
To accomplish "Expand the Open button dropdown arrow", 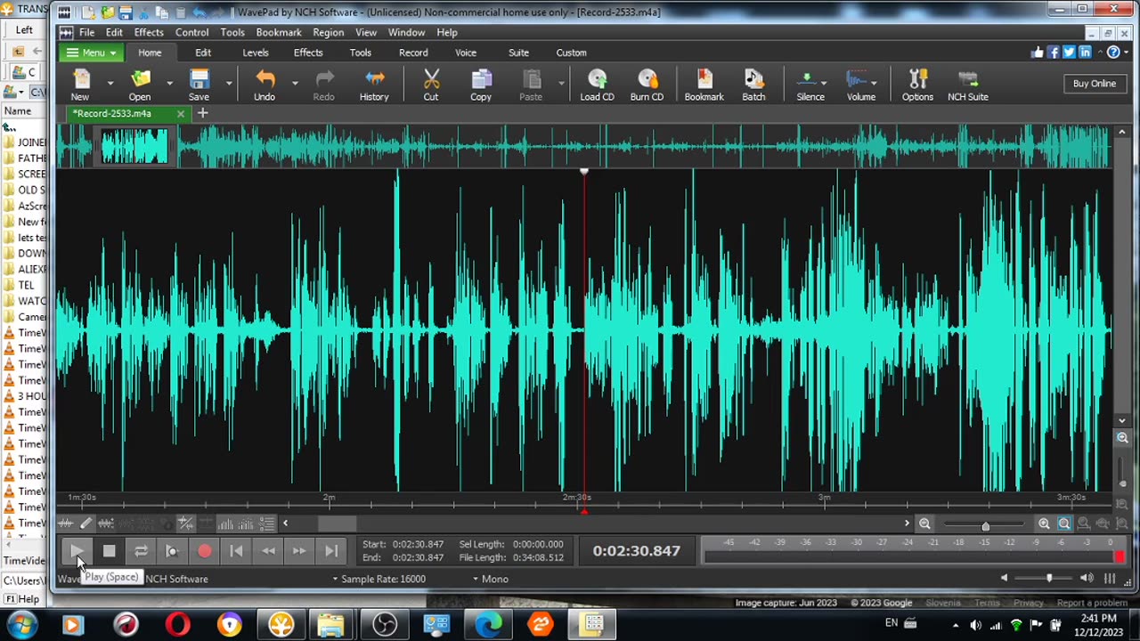I will (169, 83).
